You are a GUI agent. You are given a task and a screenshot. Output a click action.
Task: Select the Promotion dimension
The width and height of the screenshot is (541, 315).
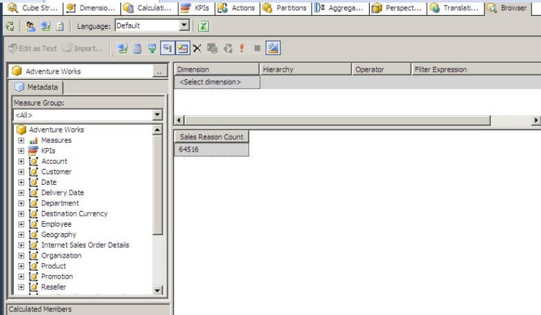click(x=57, y=276)
